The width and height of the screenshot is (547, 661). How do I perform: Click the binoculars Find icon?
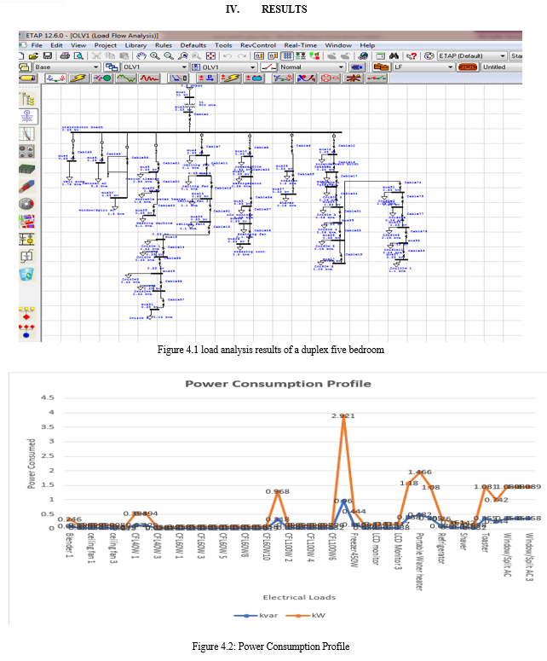394,55
